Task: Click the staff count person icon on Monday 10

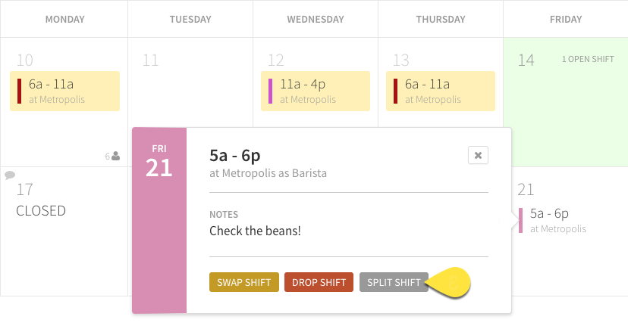Action: [115, 156]
